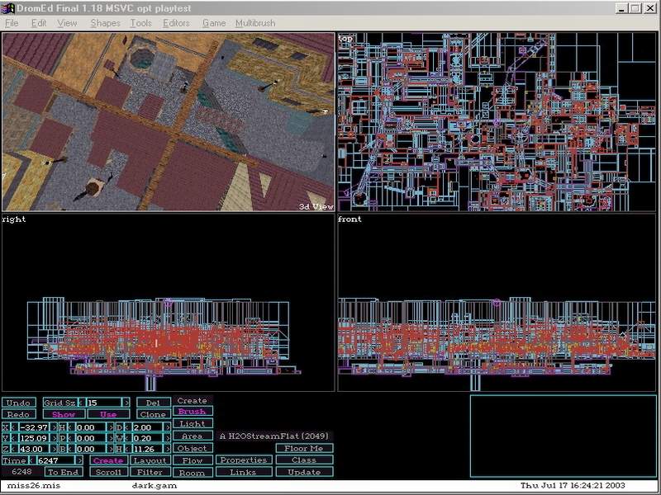This screenshot has height=495, width=661.
Task: Decrease the Time value
Action: pyautogui.click(x=31, y=460)
